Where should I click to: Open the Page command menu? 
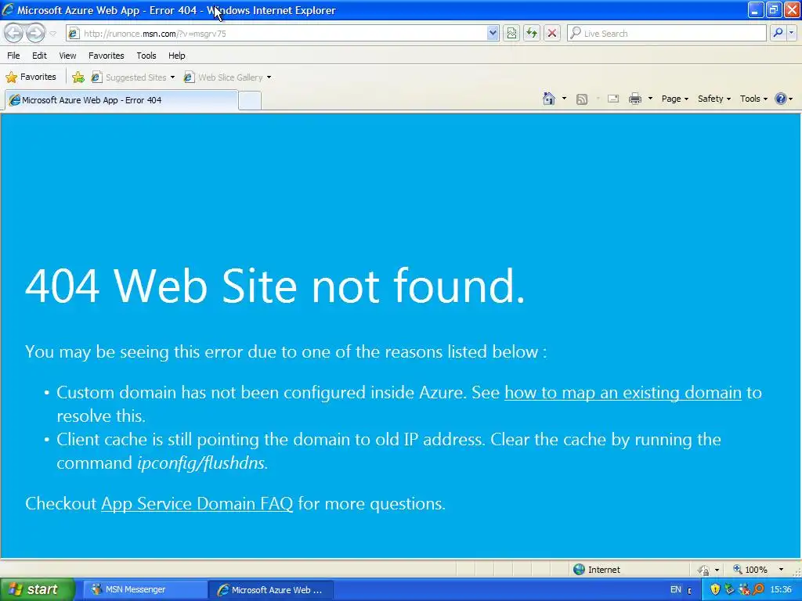(x=674, y=99)
